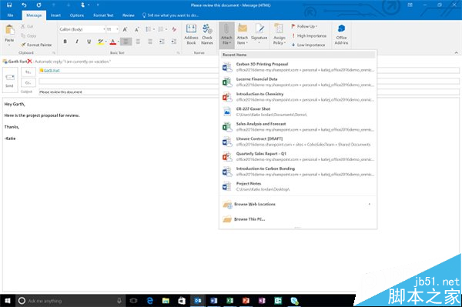Screen dimensions: 462x307
Task: Open font color picker
Action: (x=119, y=42)
